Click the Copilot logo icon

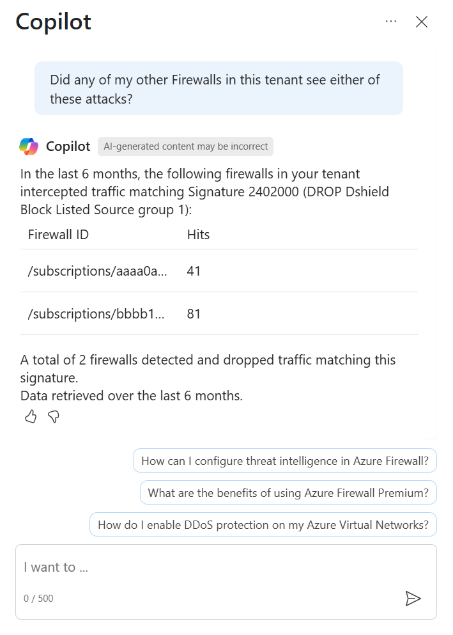pos(29,146)
